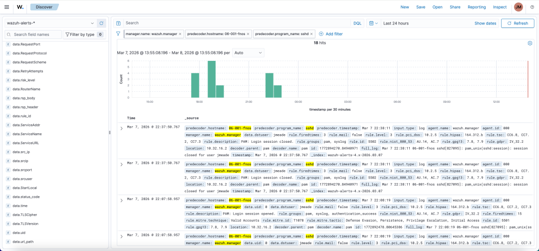Open the Inspect menu item
539x251 pixels.
pos(500,7)
